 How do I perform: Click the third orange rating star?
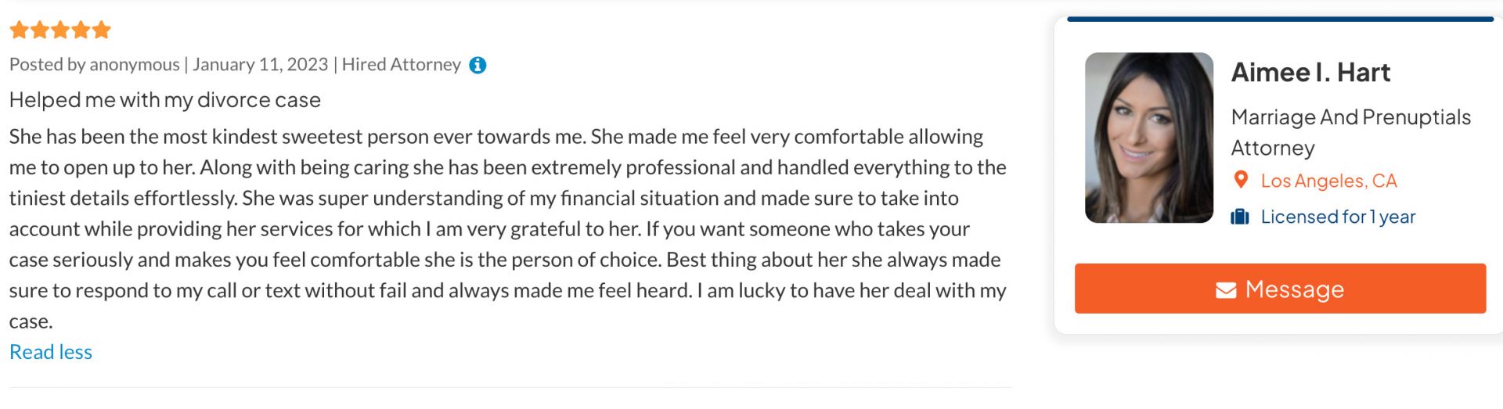pos(60,30)
